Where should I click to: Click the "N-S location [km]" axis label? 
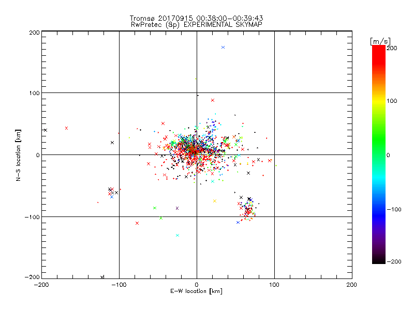coord(18,155)
